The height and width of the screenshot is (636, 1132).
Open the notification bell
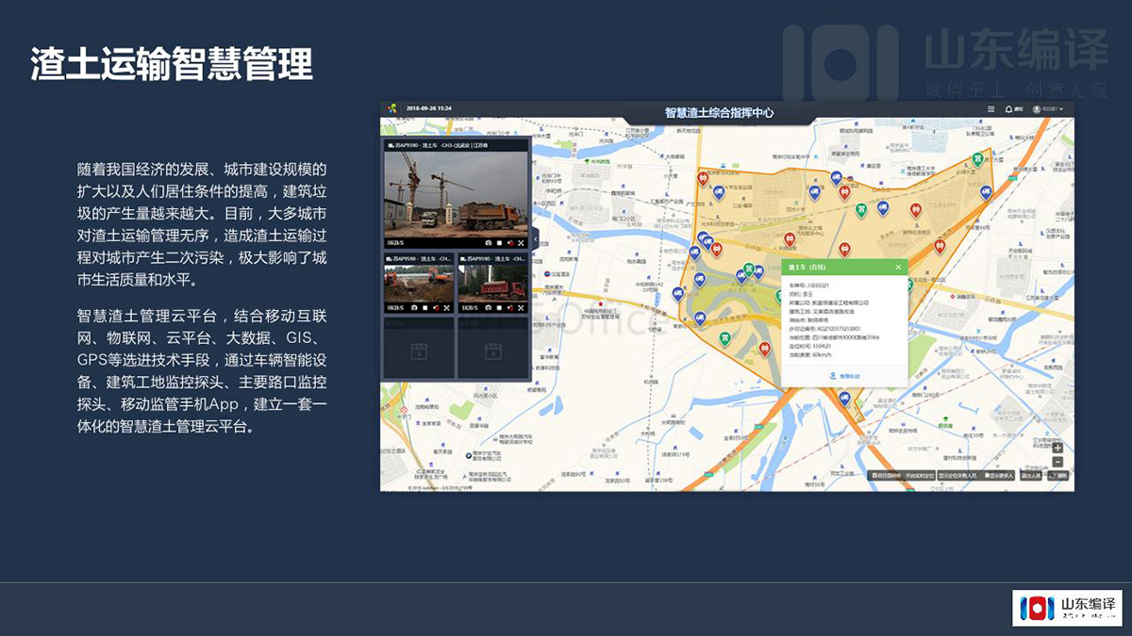1008,109
